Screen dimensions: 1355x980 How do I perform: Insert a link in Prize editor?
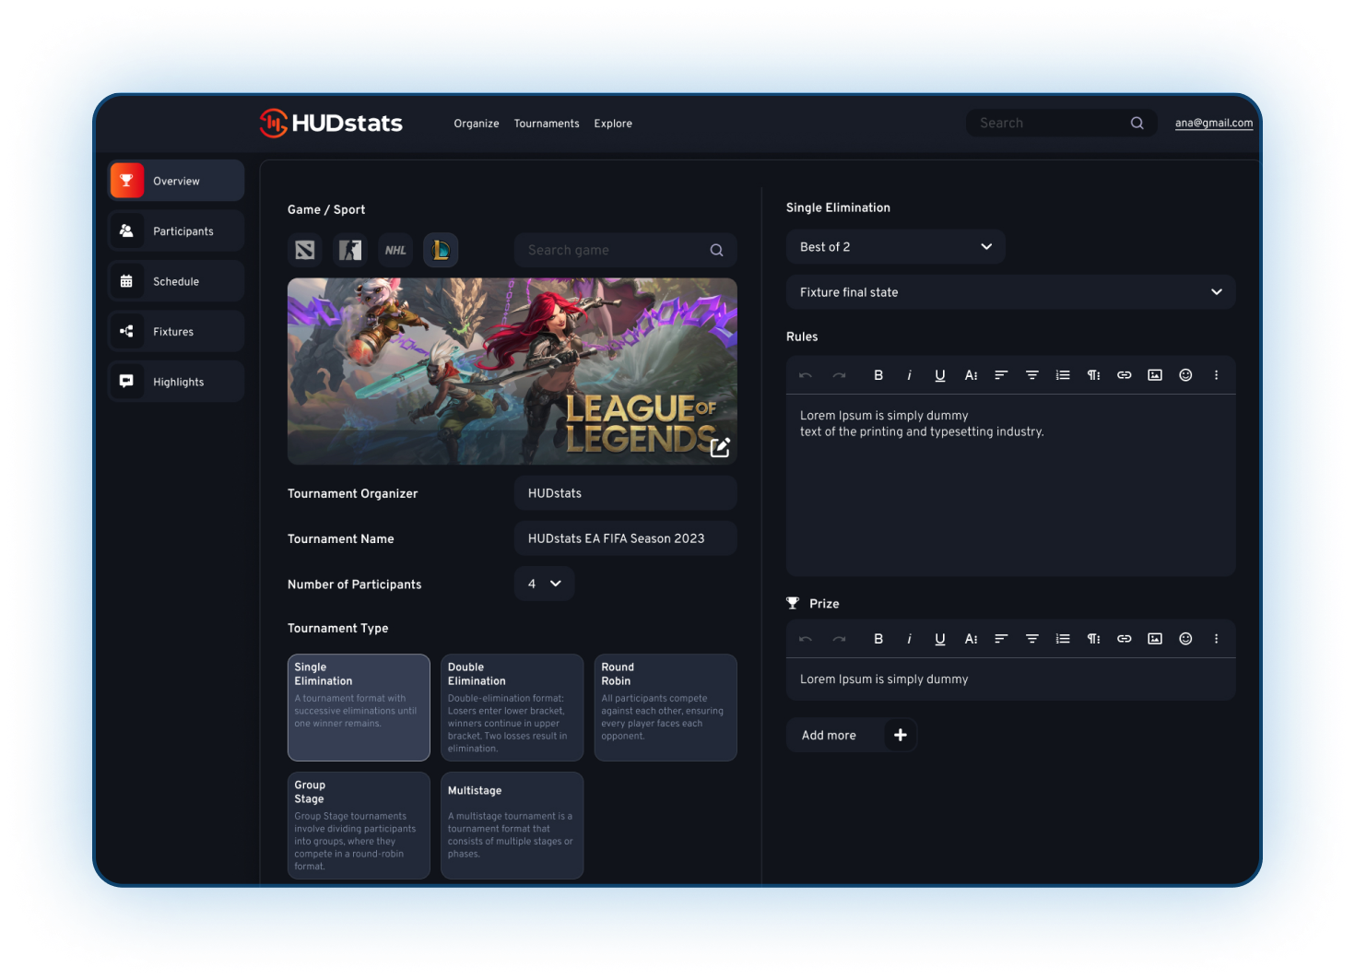click(1125, 639)
